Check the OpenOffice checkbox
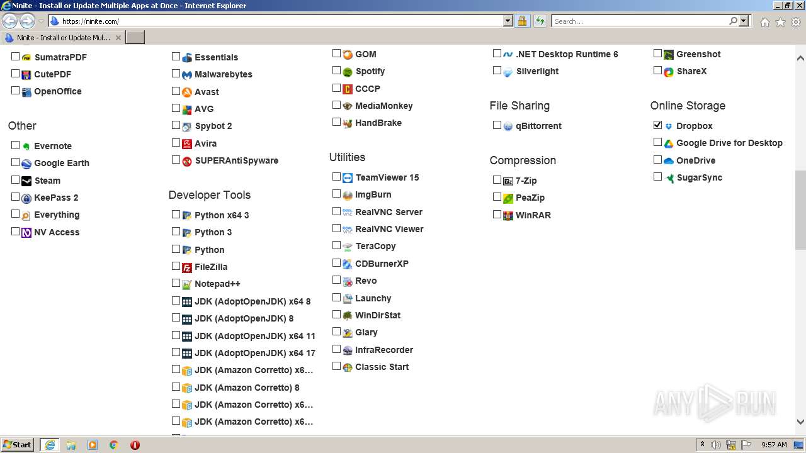This screenshot has height=453, width=806. pyautogui.click(x=15, y=91)
